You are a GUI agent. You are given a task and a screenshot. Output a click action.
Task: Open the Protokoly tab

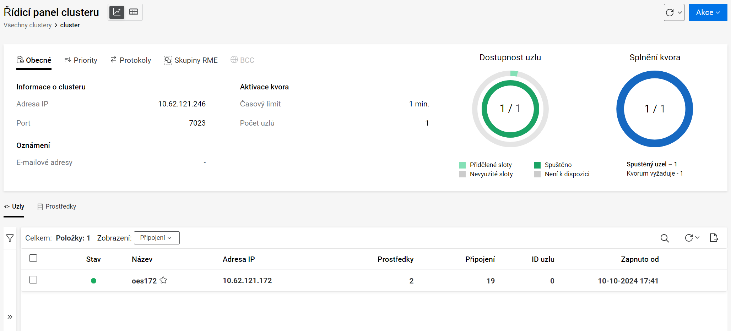131,60
